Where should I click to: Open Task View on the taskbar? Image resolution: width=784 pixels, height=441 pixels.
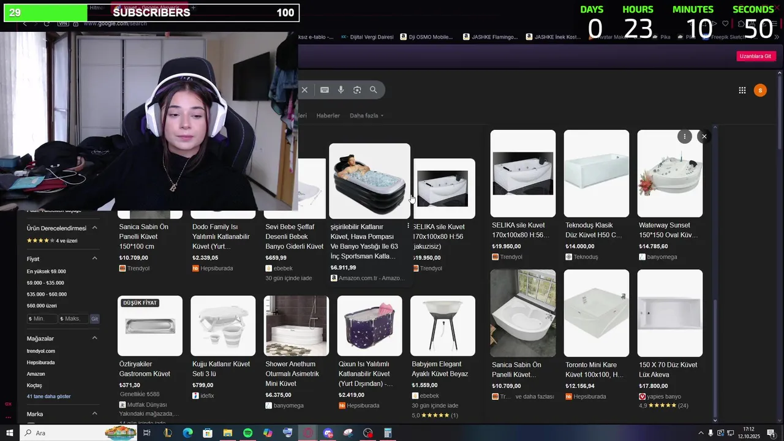click(147, 433)
